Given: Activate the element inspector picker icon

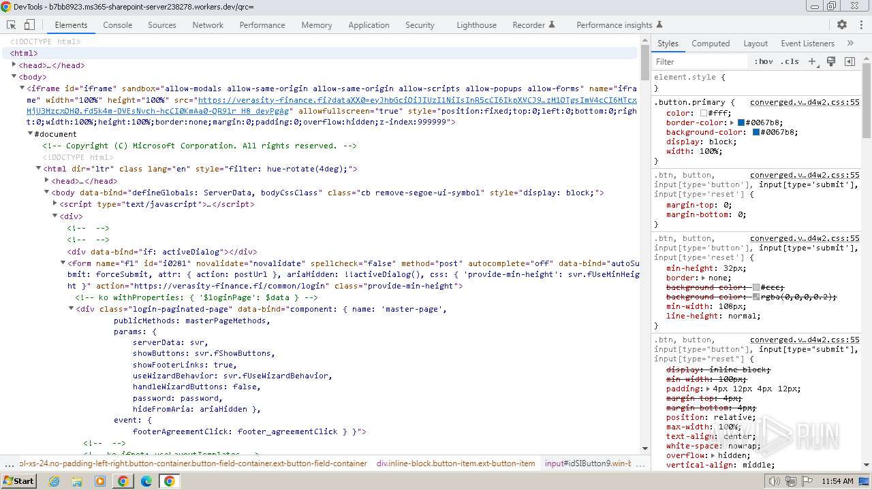Looking at the screenshot, I should (x=11, y=24).
